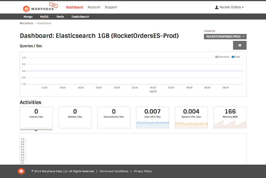Select the User CPU / Sec card
The height and width of the screenshot is (178, 266).
(153, 117)
